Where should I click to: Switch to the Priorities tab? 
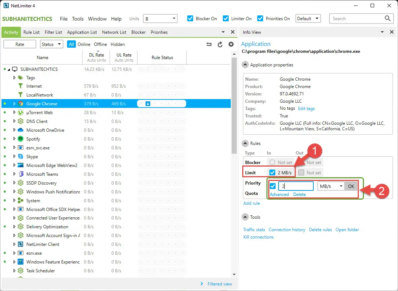(159, 32)
